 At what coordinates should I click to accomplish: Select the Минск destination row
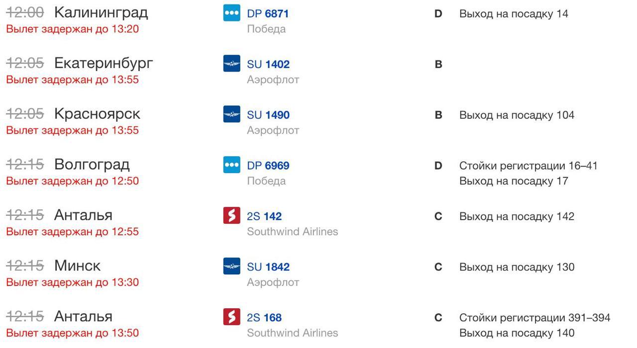(x=318, y=273)
